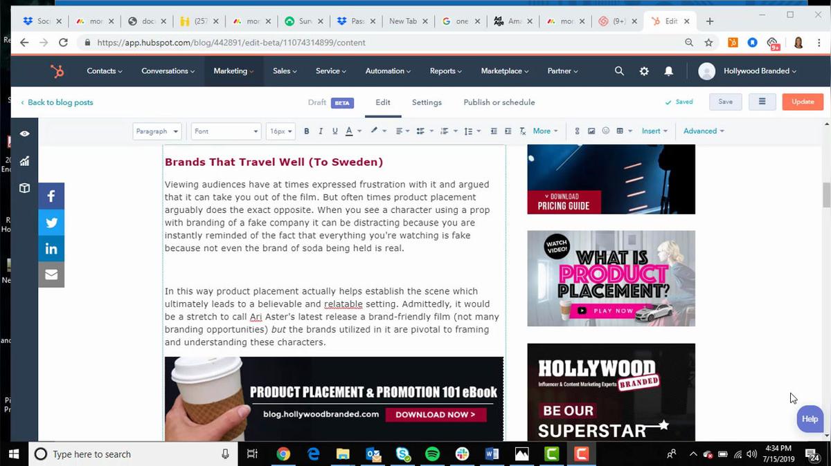
Task: Expand the Insert dropdown
Action: coord(654,131)
